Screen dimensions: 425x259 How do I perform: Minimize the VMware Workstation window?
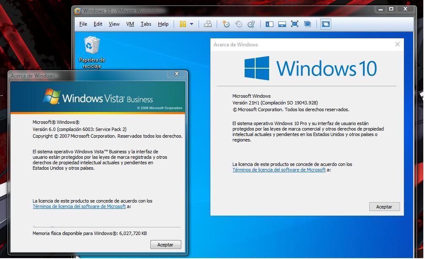[381, 9]
